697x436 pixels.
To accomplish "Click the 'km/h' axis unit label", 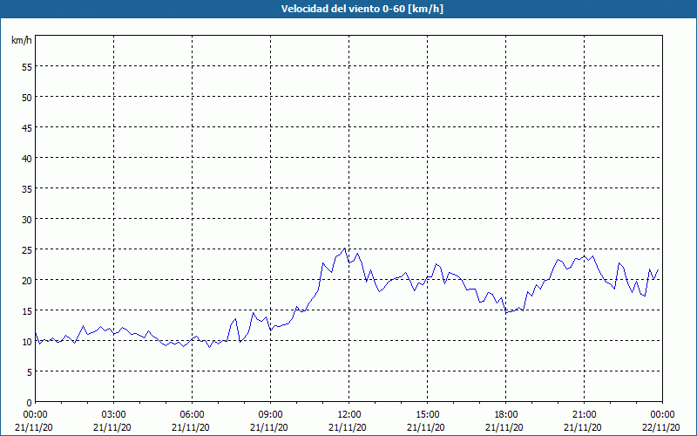I will click(22, 40).
